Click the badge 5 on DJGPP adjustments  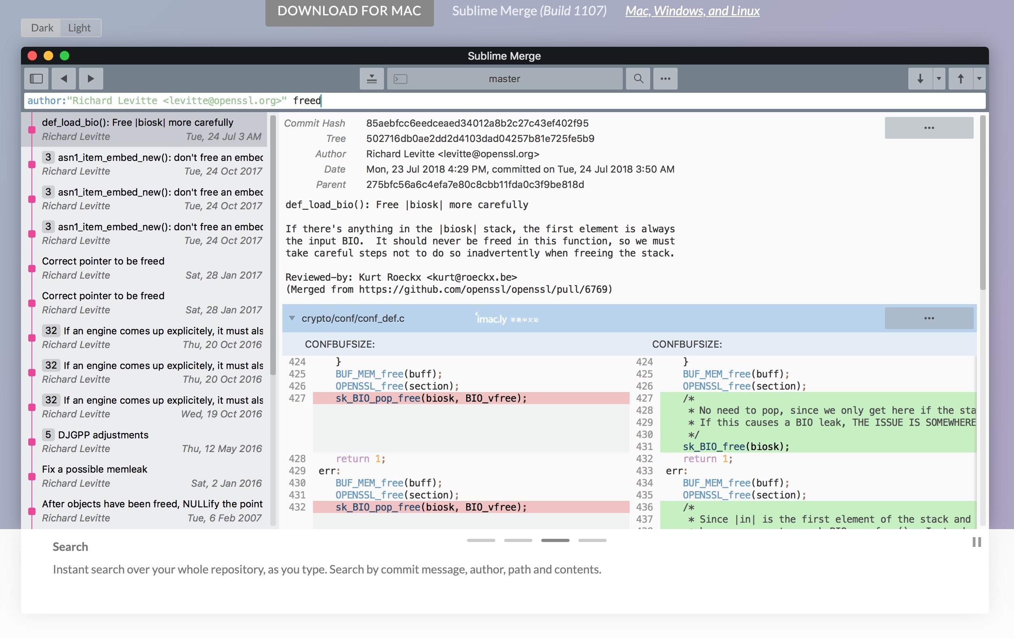48,435
